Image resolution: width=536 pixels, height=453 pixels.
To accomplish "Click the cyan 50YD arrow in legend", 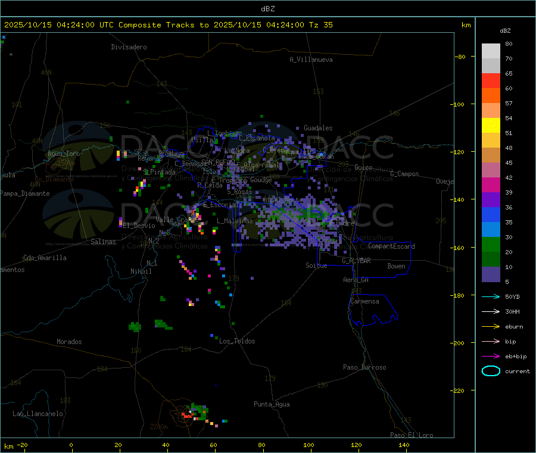I will pos(491,296).
